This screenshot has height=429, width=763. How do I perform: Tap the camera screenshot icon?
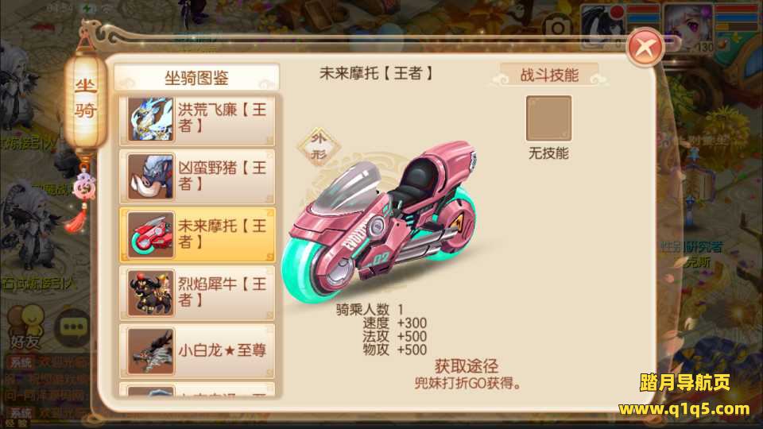tap(558, 25)
